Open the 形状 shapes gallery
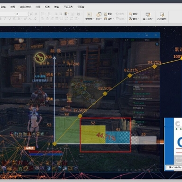Screen dimensions: 182x182 pos(99,16)
